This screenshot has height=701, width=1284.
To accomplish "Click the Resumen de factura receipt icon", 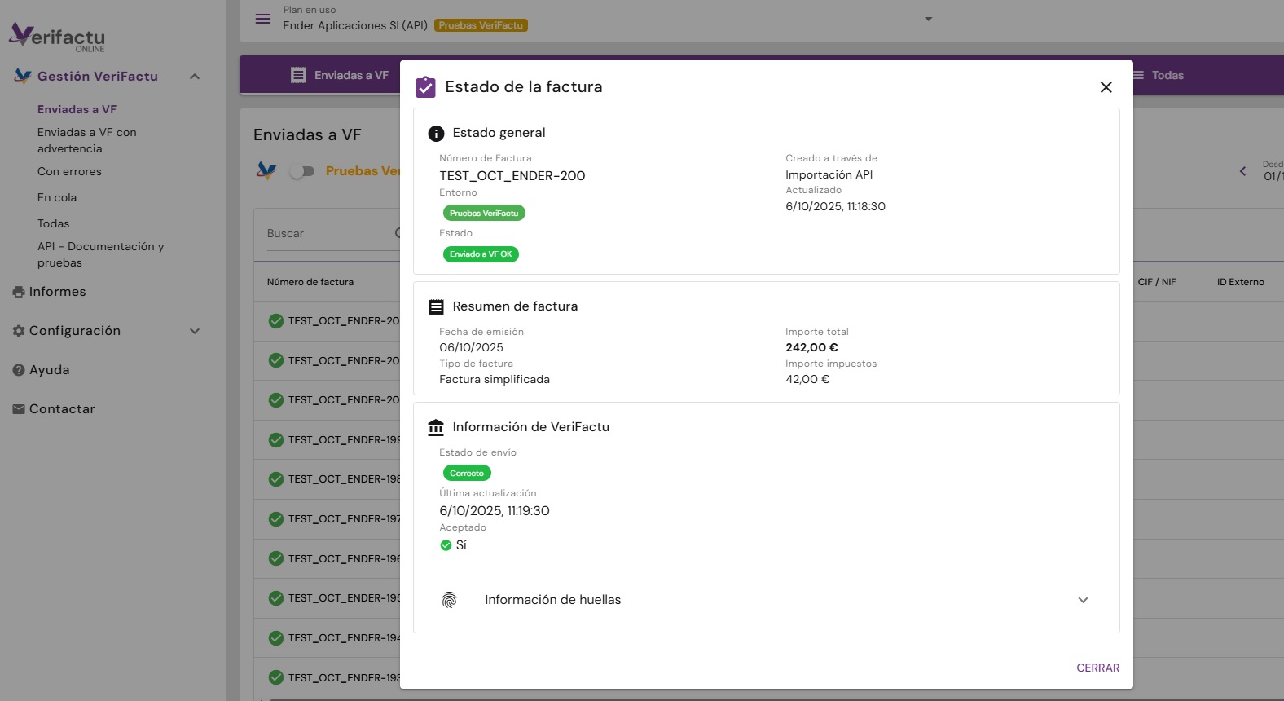I will coord(436,307).
